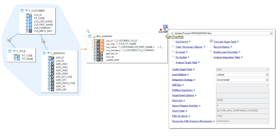The image size is (280, 136).
Task: Click the Create Target Table link
Action: click(182, 69)
